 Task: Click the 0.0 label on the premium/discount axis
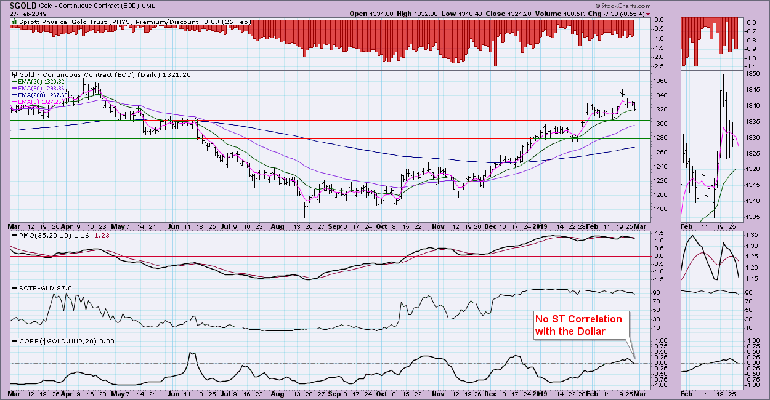(659, 20)
